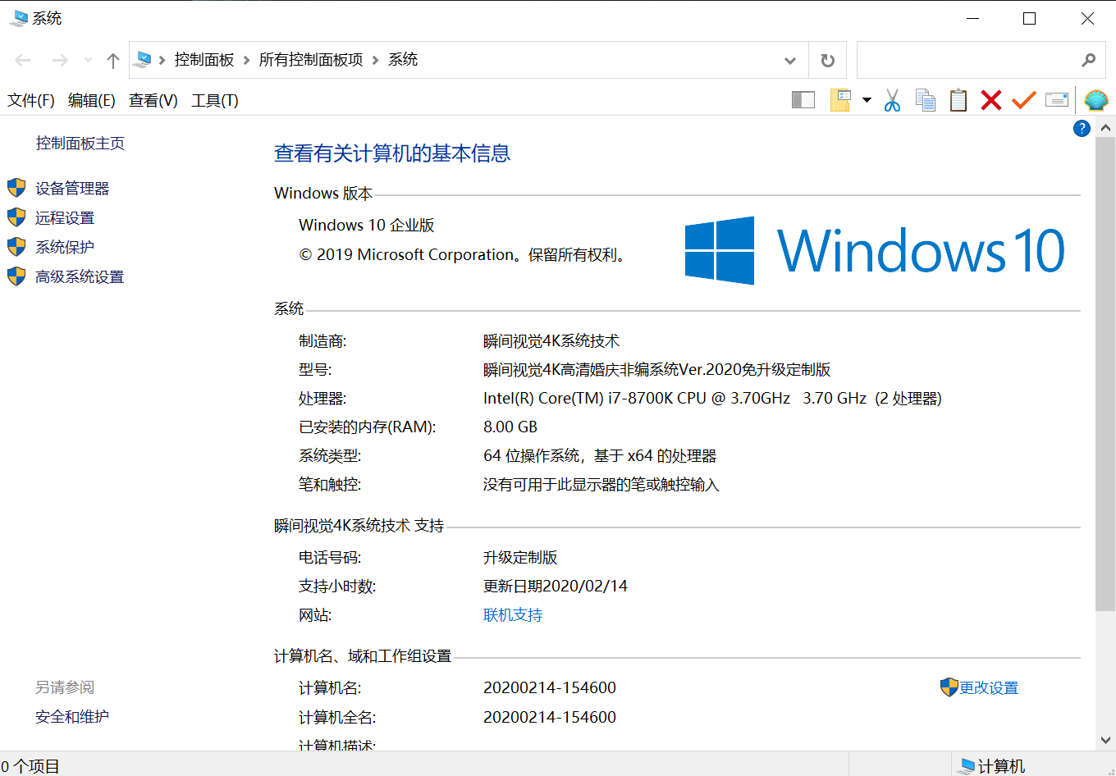Expand the folder options dropdown arrow
The image size is (1116, 776).
tap(867, 100)
